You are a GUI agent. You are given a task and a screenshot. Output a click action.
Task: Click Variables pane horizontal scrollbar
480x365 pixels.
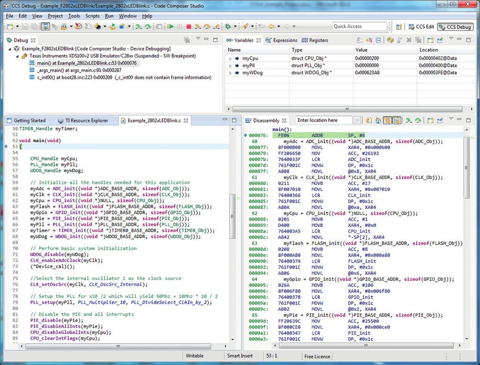pos(347,109)
